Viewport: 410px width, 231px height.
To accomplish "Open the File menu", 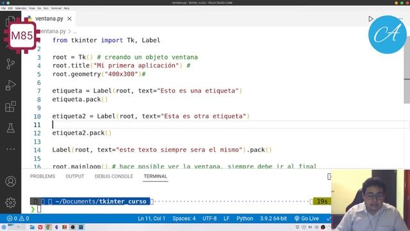I will 3,8.
